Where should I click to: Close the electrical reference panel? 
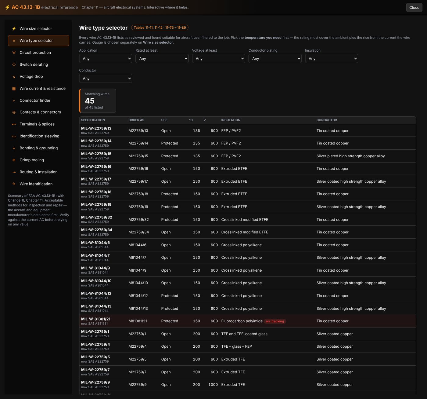point(414,8)
